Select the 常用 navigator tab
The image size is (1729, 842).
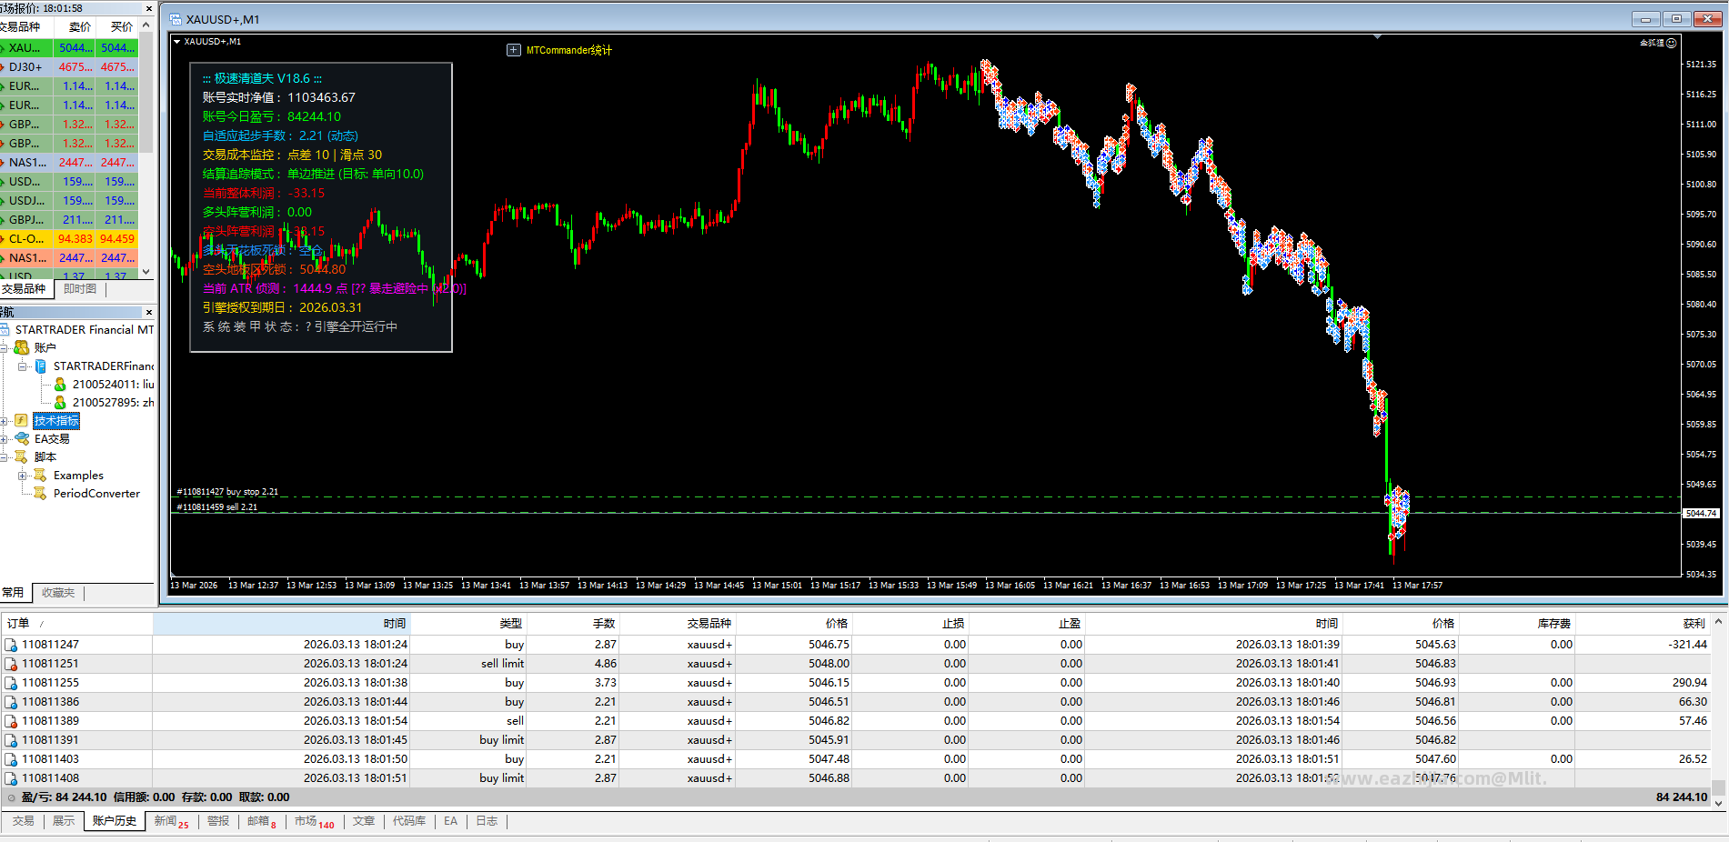(x=13, y=593)
